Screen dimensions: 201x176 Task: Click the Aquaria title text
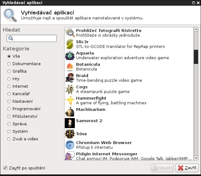[x=85, y=53]
